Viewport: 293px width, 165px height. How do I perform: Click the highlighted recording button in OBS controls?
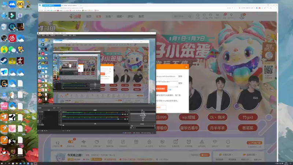[x=143, y=114]
